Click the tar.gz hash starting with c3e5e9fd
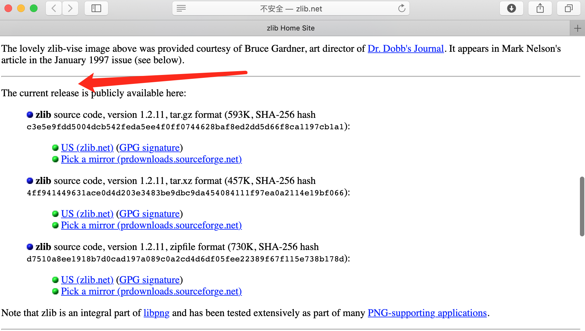 click(x=185, y=127)
